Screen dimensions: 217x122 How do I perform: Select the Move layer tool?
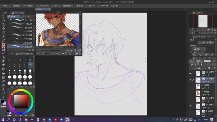(3, 29)
